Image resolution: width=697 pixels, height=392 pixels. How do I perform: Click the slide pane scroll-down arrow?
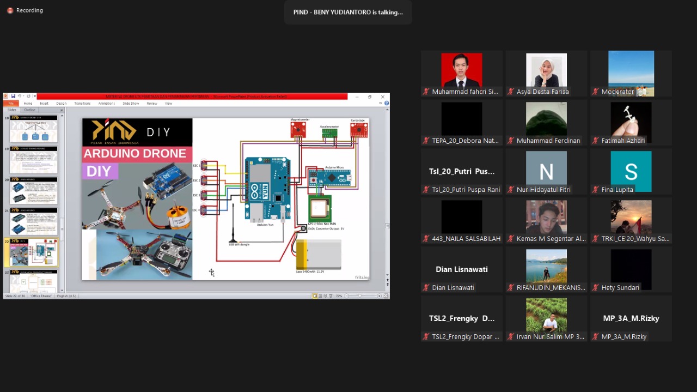[x=62, y=290]
